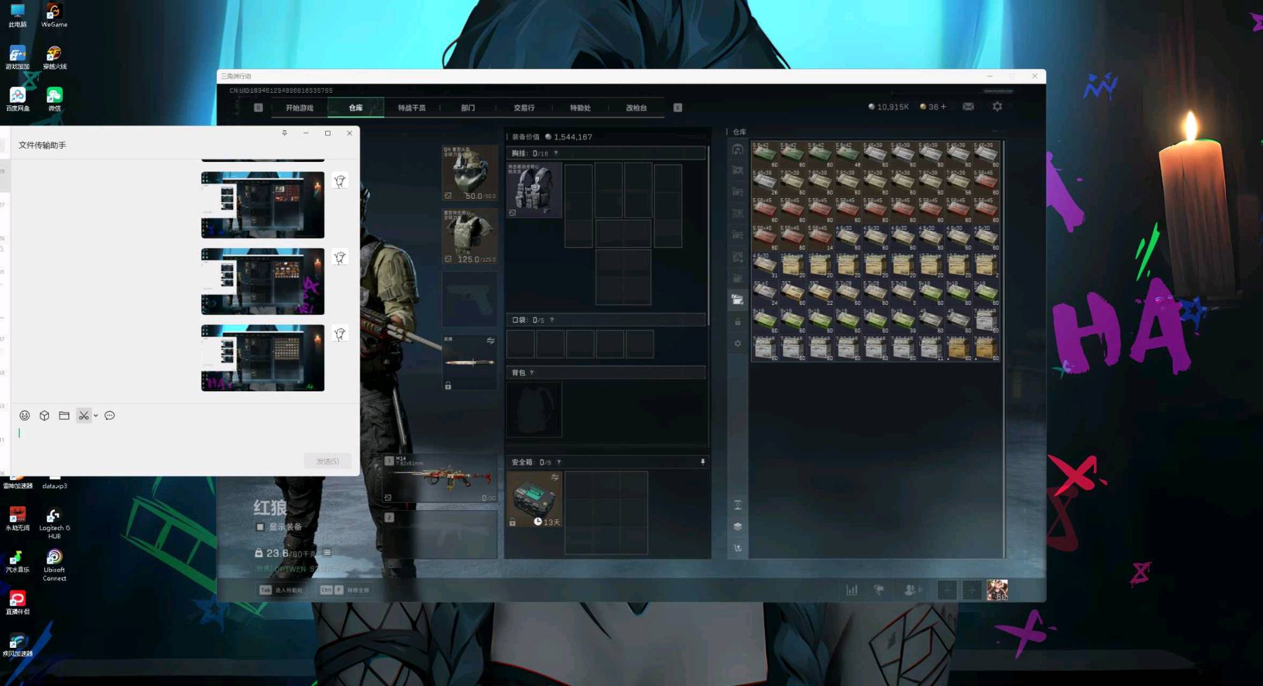Click the first green ammo box in warehouse

point(765,154)
